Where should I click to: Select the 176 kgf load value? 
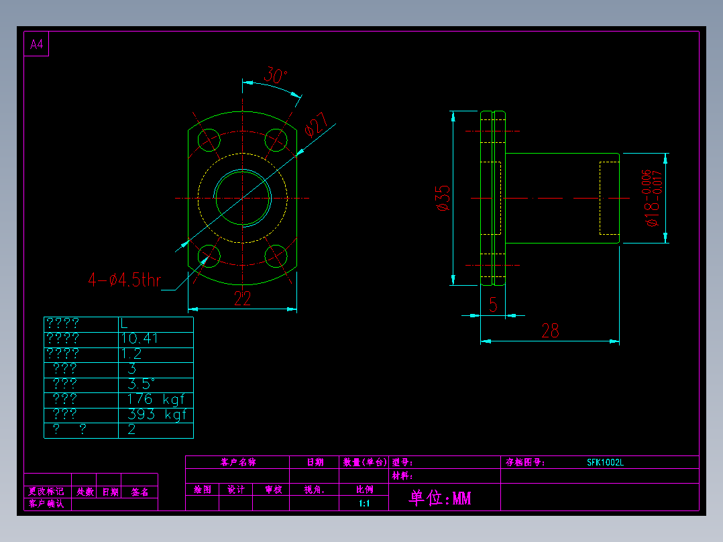(x=156, y=399)
